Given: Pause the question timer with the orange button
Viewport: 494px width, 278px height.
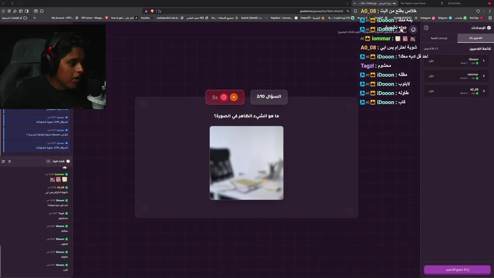Looking at the screenshot, I should click(233, 97).
